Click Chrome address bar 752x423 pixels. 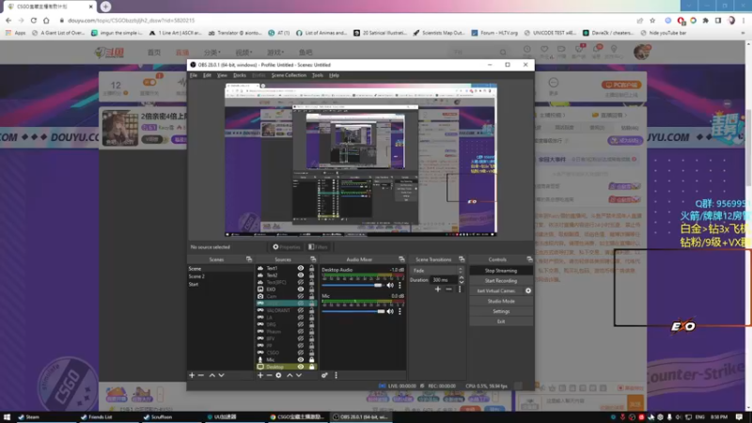pyautogui.click(x=345, y=20)
